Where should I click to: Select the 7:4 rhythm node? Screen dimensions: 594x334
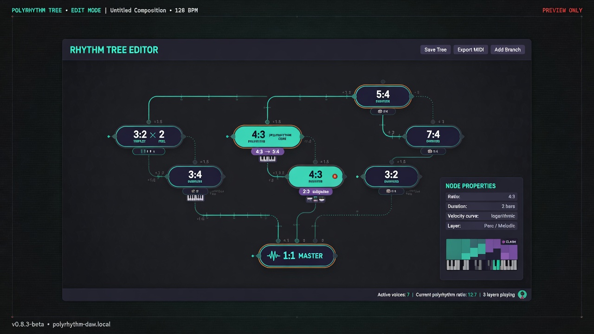pos(433,136)
